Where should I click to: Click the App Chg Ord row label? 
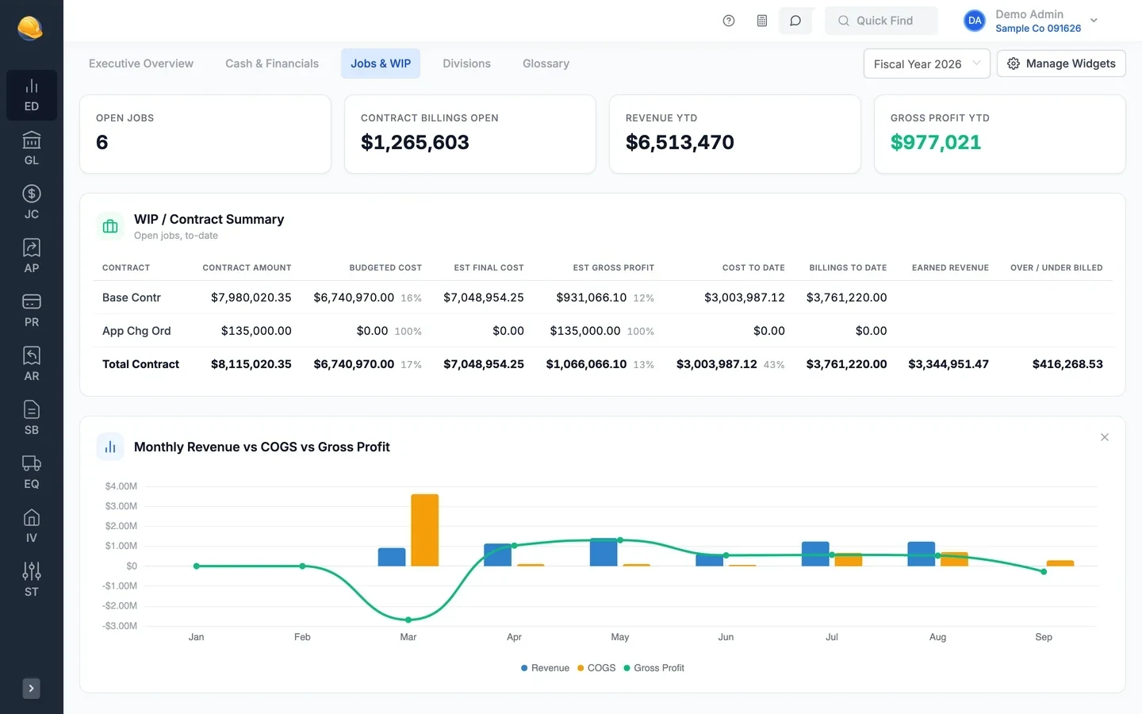[136, 331]
